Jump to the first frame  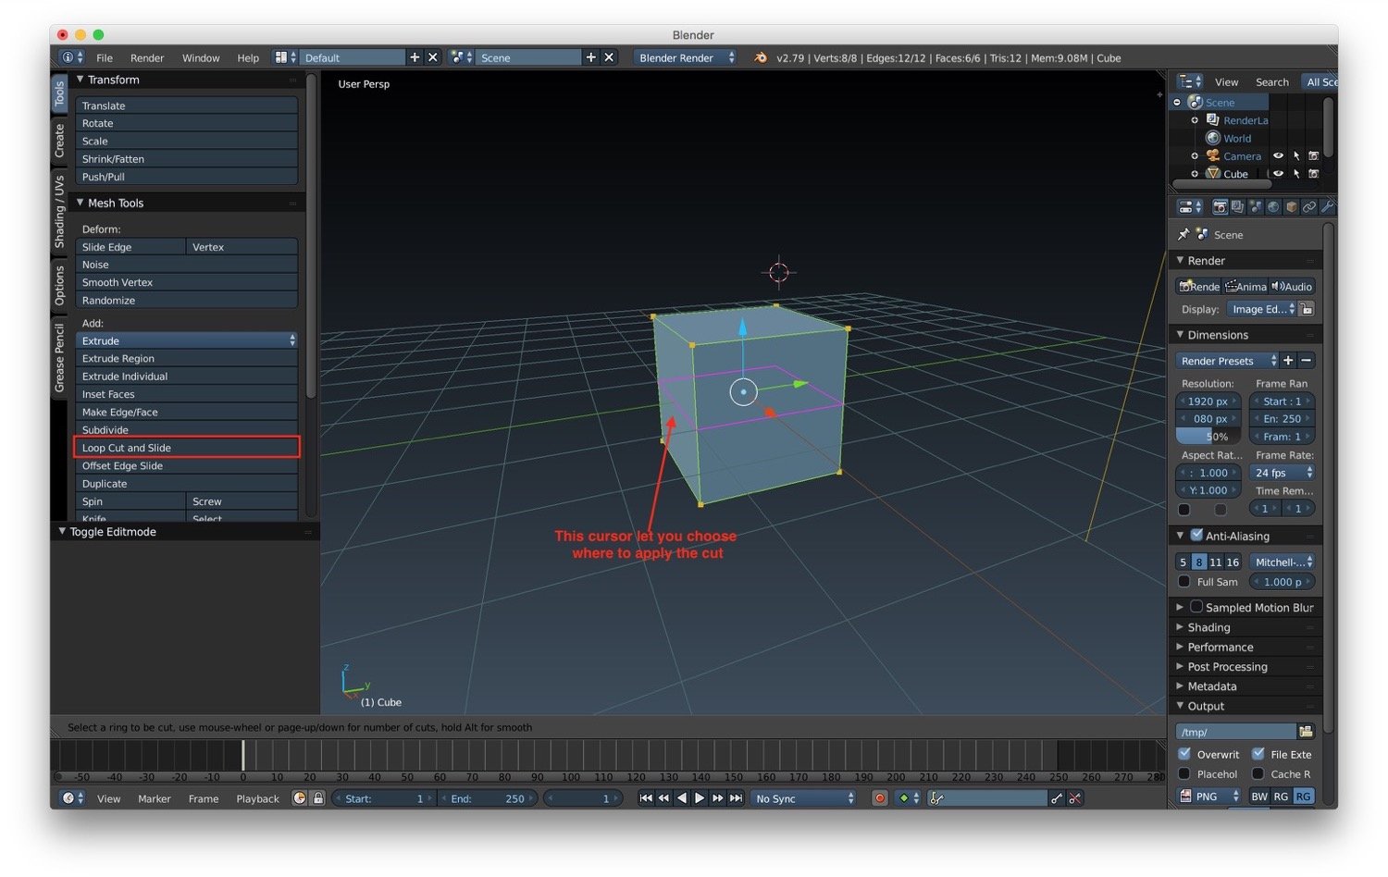pyautogui.click(x=646, y=798)
